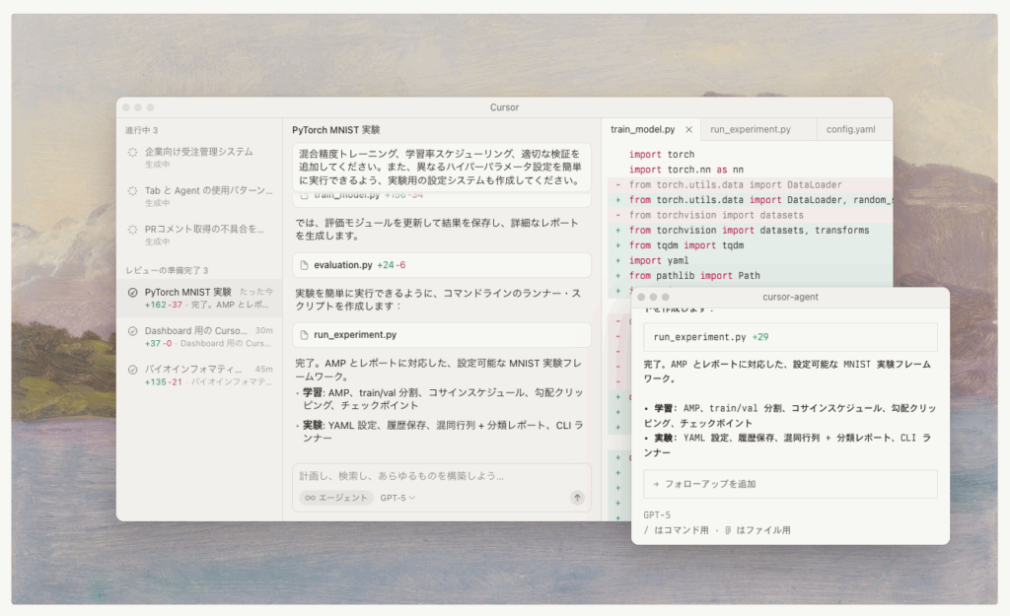The height and width of the screenshot is (616, 1010).
Task: Click the spinner icon for Tab と Agent task
Action: (132, 191)
